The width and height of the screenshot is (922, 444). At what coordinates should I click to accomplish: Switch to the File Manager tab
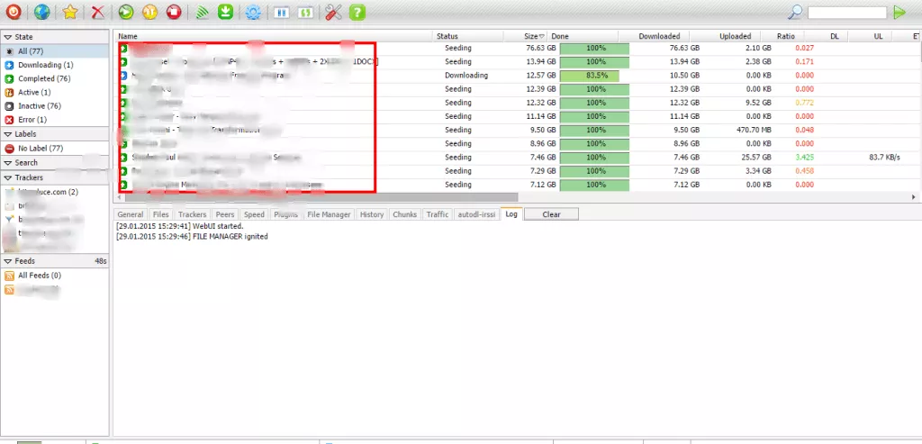tap(329, 214)
